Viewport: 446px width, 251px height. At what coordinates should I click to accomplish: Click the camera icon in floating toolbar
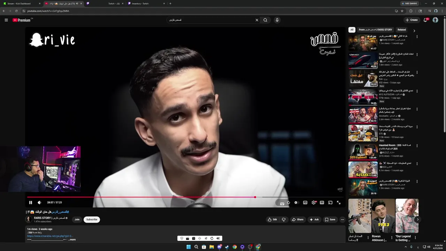pyautogui.click(x=193, y=238)
